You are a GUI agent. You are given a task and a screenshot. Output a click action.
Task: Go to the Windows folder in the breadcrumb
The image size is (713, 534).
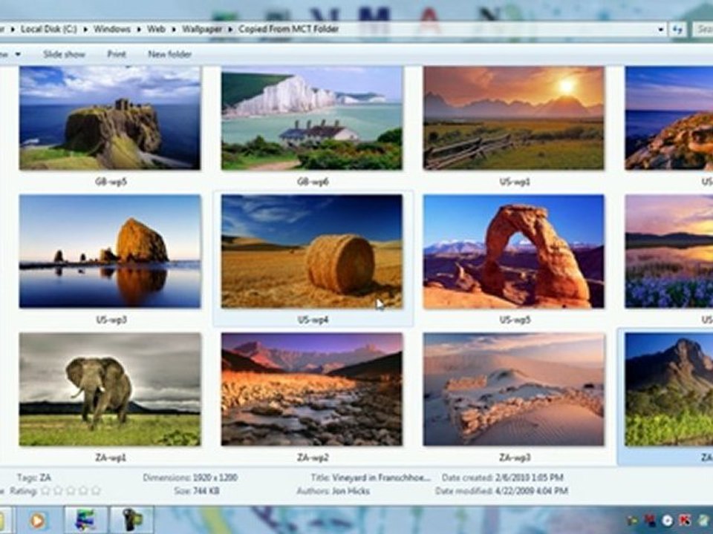pyautogui.click(x=112, y=30)
